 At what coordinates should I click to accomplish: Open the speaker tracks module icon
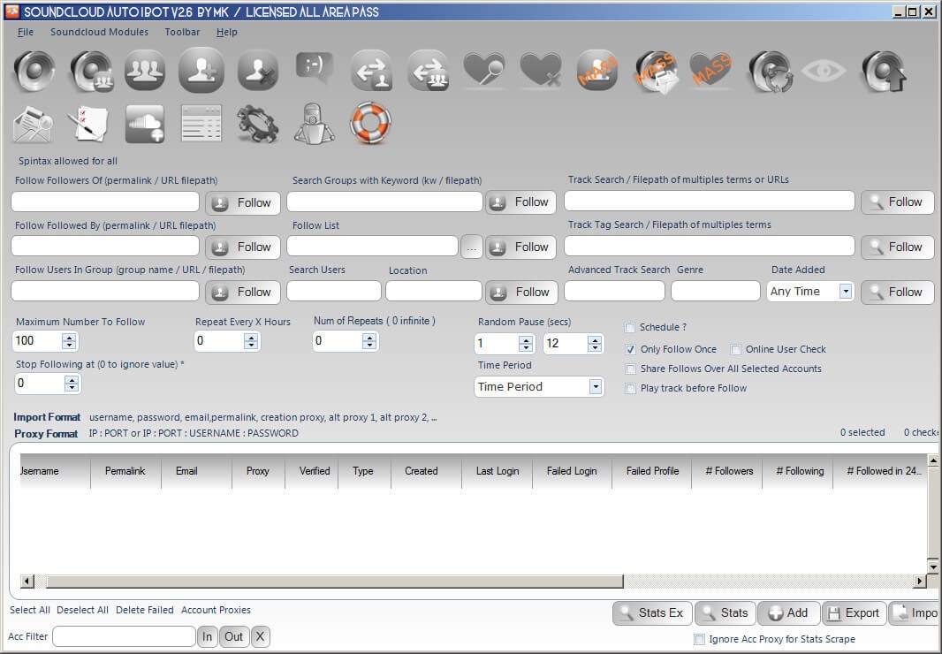click(34, 71)
